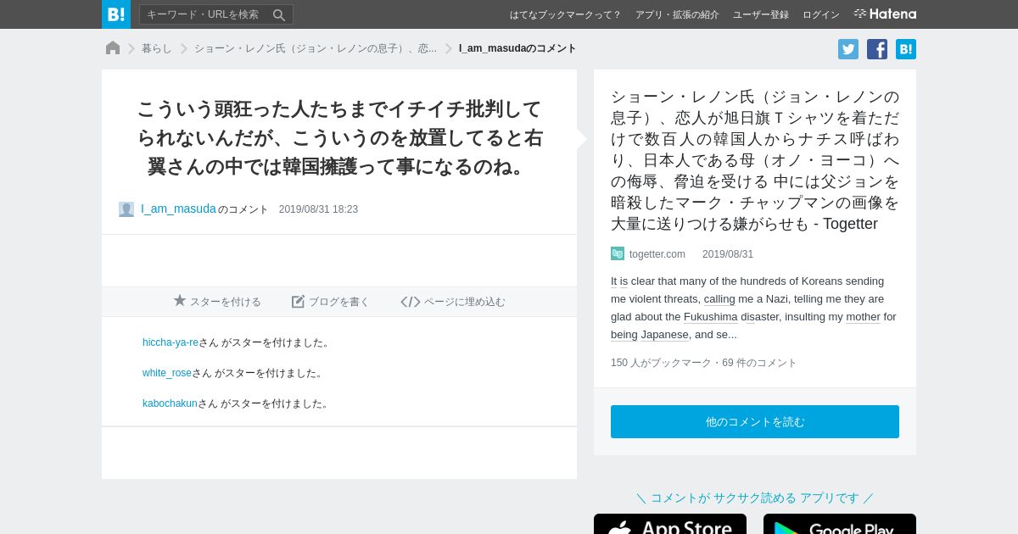The width and height of the screenshot is (1018, 534).
Task: Click the star icon スターを付ける
Action: (x=180, y=301)
